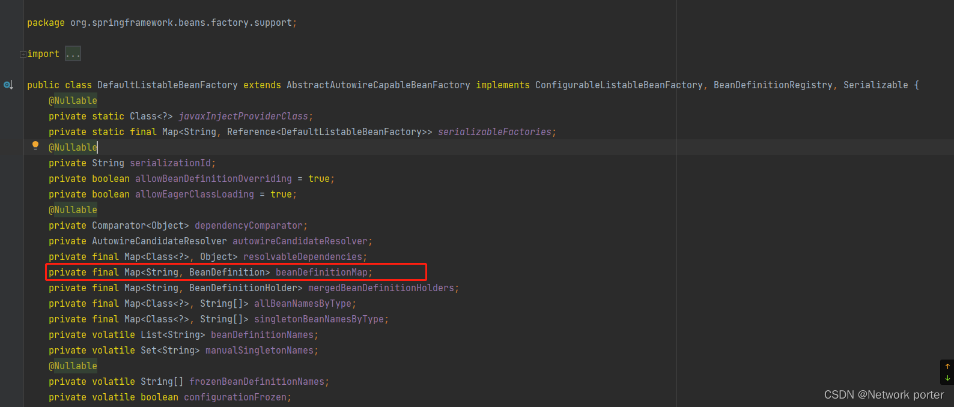The height and width of the screenshot is (407, 954).
Task: Click BeanDefinitionRegistry interface name
Action: (773, 85)
